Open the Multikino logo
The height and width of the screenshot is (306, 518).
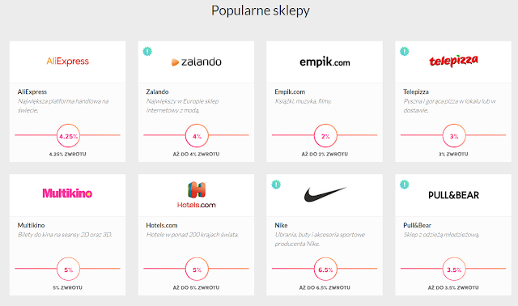tap(67, 193)
